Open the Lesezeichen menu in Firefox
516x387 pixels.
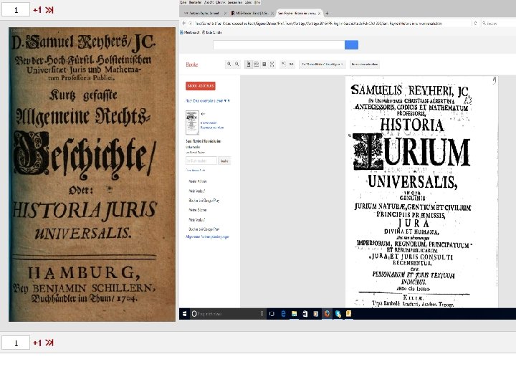(x=235, y=2)
